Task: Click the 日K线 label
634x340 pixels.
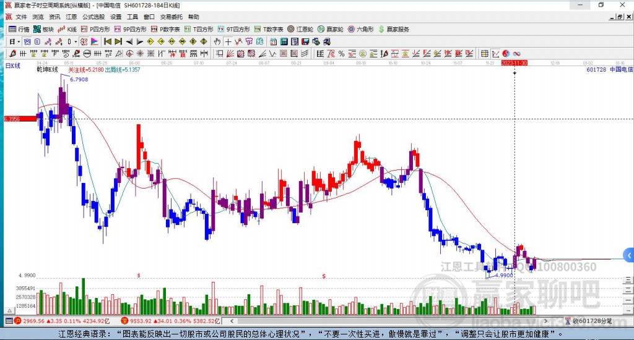Action: point(12,66)
